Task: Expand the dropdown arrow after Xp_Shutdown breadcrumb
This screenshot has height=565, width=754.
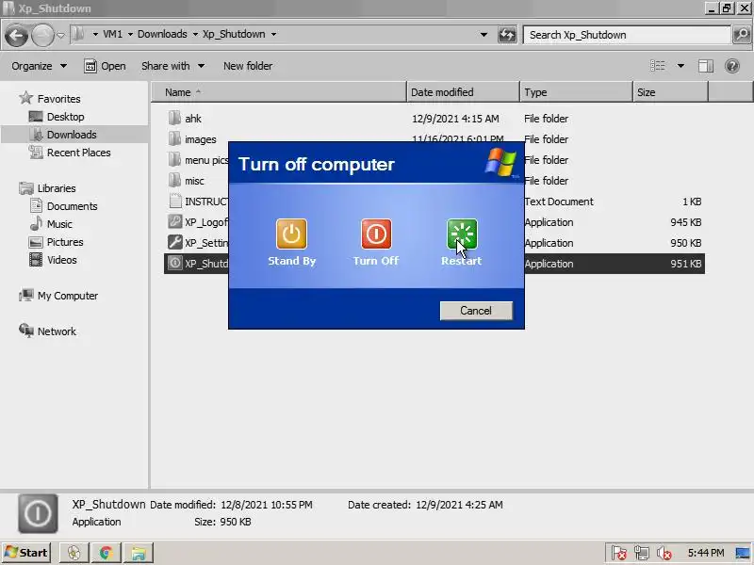Action: (273, 35)
